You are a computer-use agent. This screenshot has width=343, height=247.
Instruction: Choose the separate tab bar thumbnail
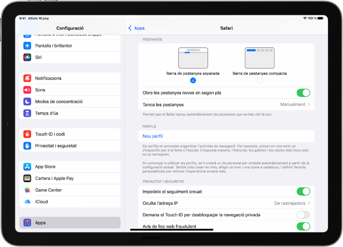(193, 58)
